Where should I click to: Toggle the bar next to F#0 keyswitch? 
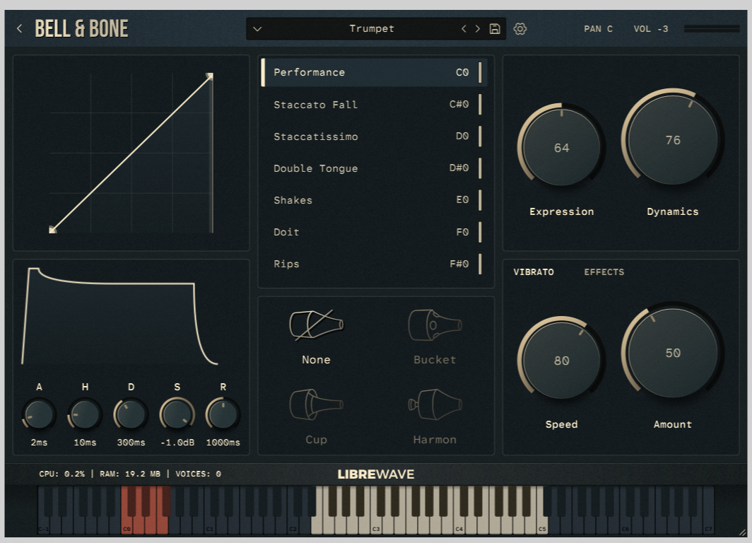tap(480, 264)
